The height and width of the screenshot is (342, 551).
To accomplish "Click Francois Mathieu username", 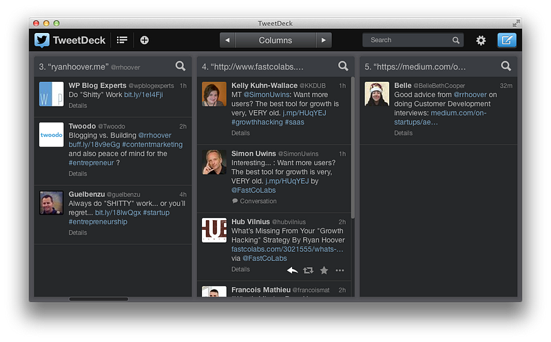I will click(x=261, y=290).
